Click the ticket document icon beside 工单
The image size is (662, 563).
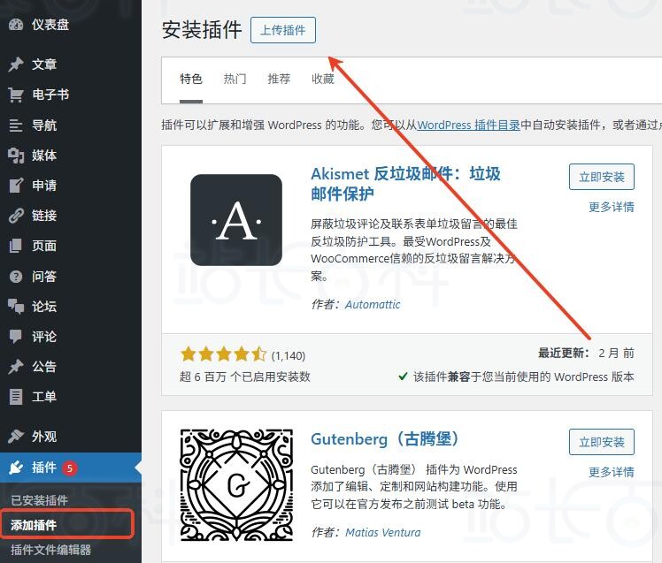[x=16, y=397]
